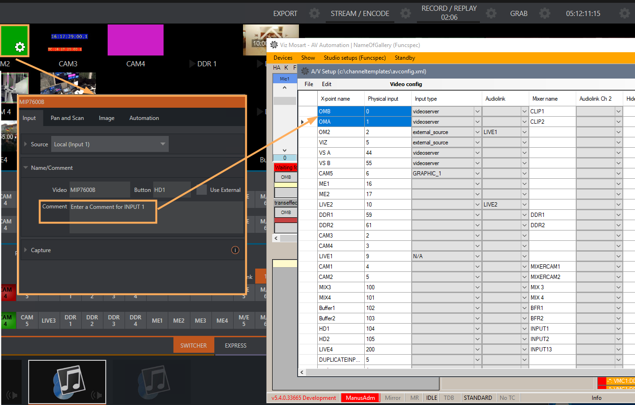Image resolution: width=635 pixels, height=405 pixels.
Task: Click the Comment text field
Action: point(156,217)
